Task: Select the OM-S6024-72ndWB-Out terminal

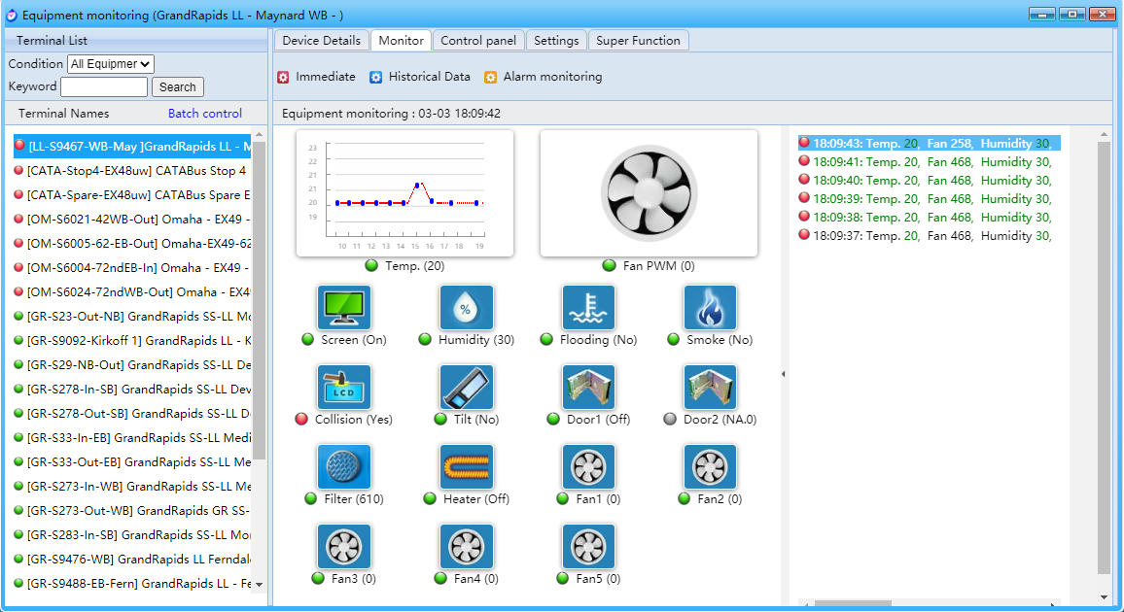Action: click(x=132, y=292)
